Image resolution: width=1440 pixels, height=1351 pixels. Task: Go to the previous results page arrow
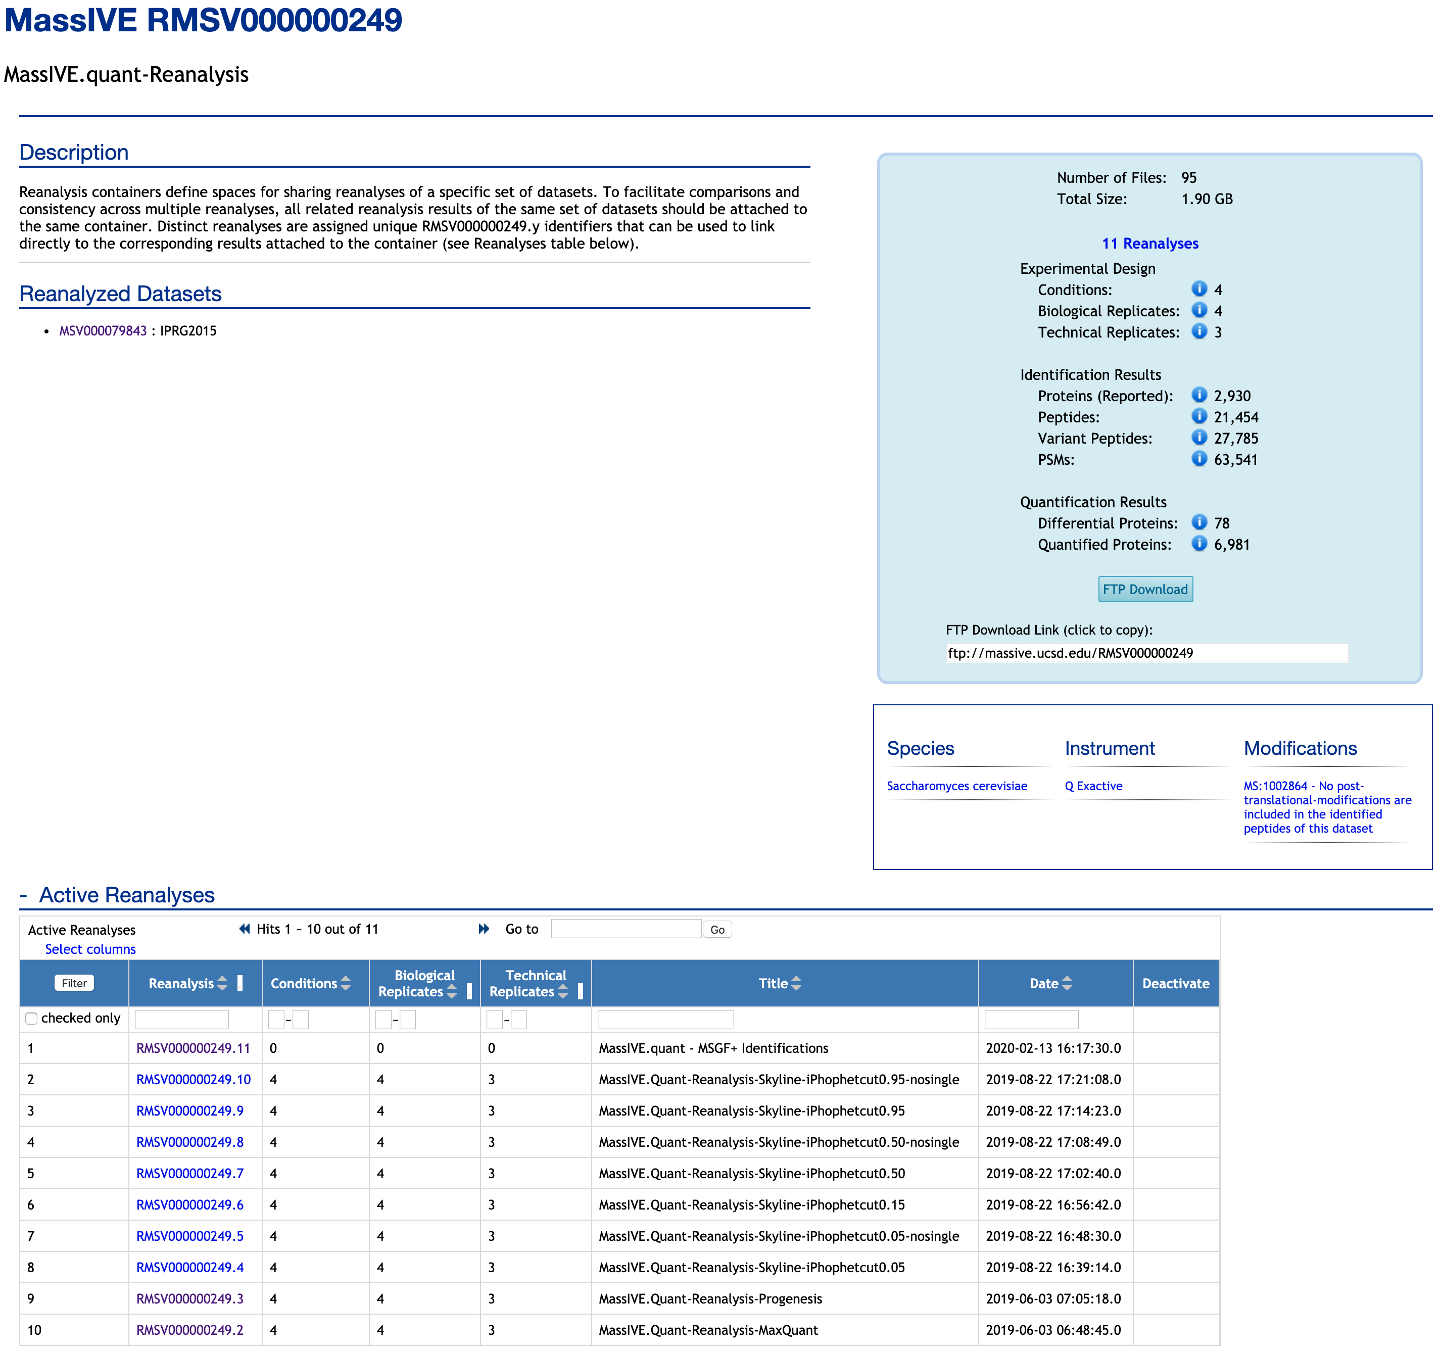tap(245, 929)
